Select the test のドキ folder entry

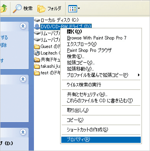click(x=47, y=73)
